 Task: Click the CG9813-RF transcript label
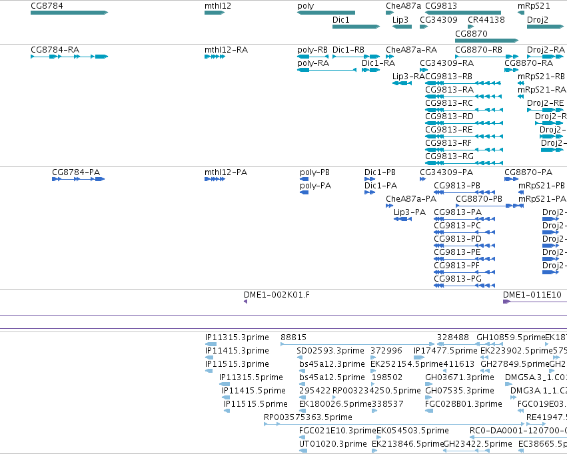point(448,143)
